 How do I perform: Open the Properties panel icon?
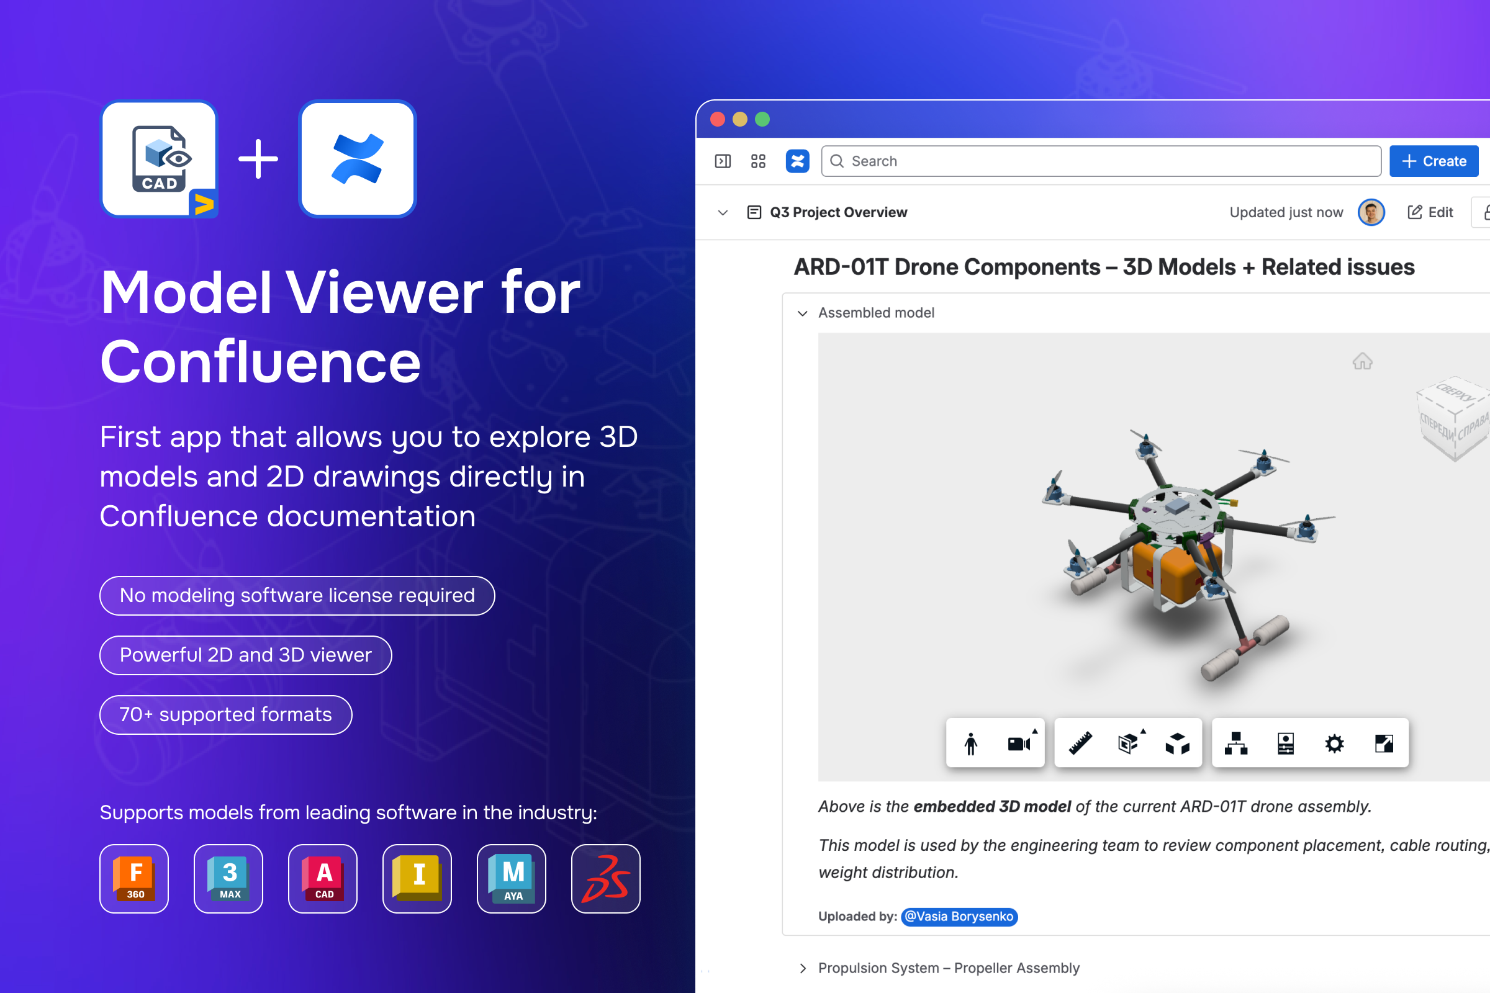1285,744
